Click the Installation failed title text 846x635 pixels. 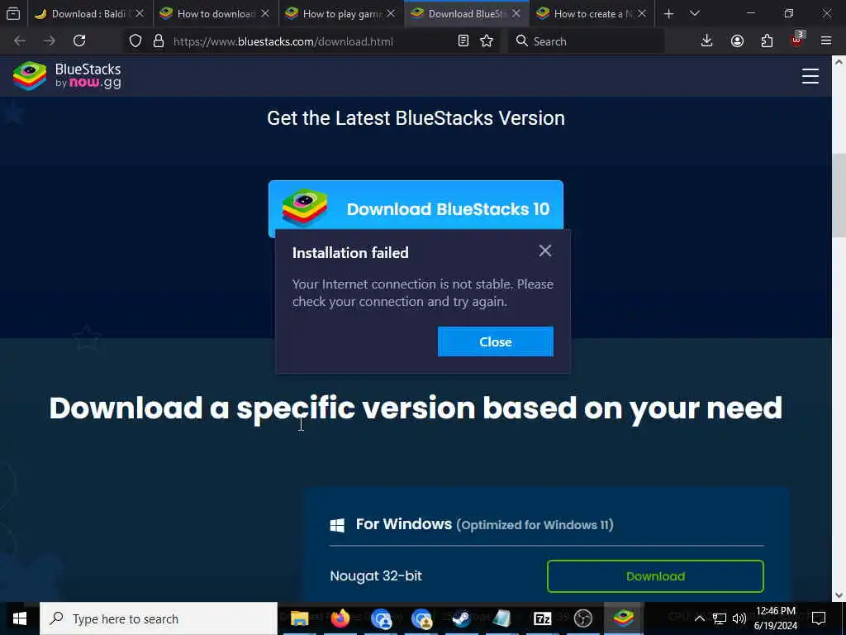pyautogui.click(x=350, y=253)
